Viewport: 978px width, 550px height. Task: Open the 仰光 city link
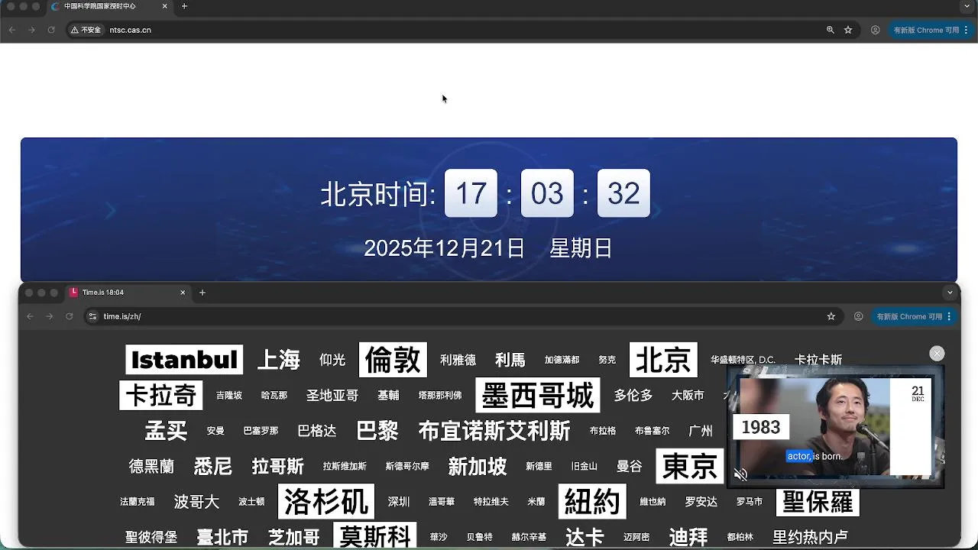332,360
